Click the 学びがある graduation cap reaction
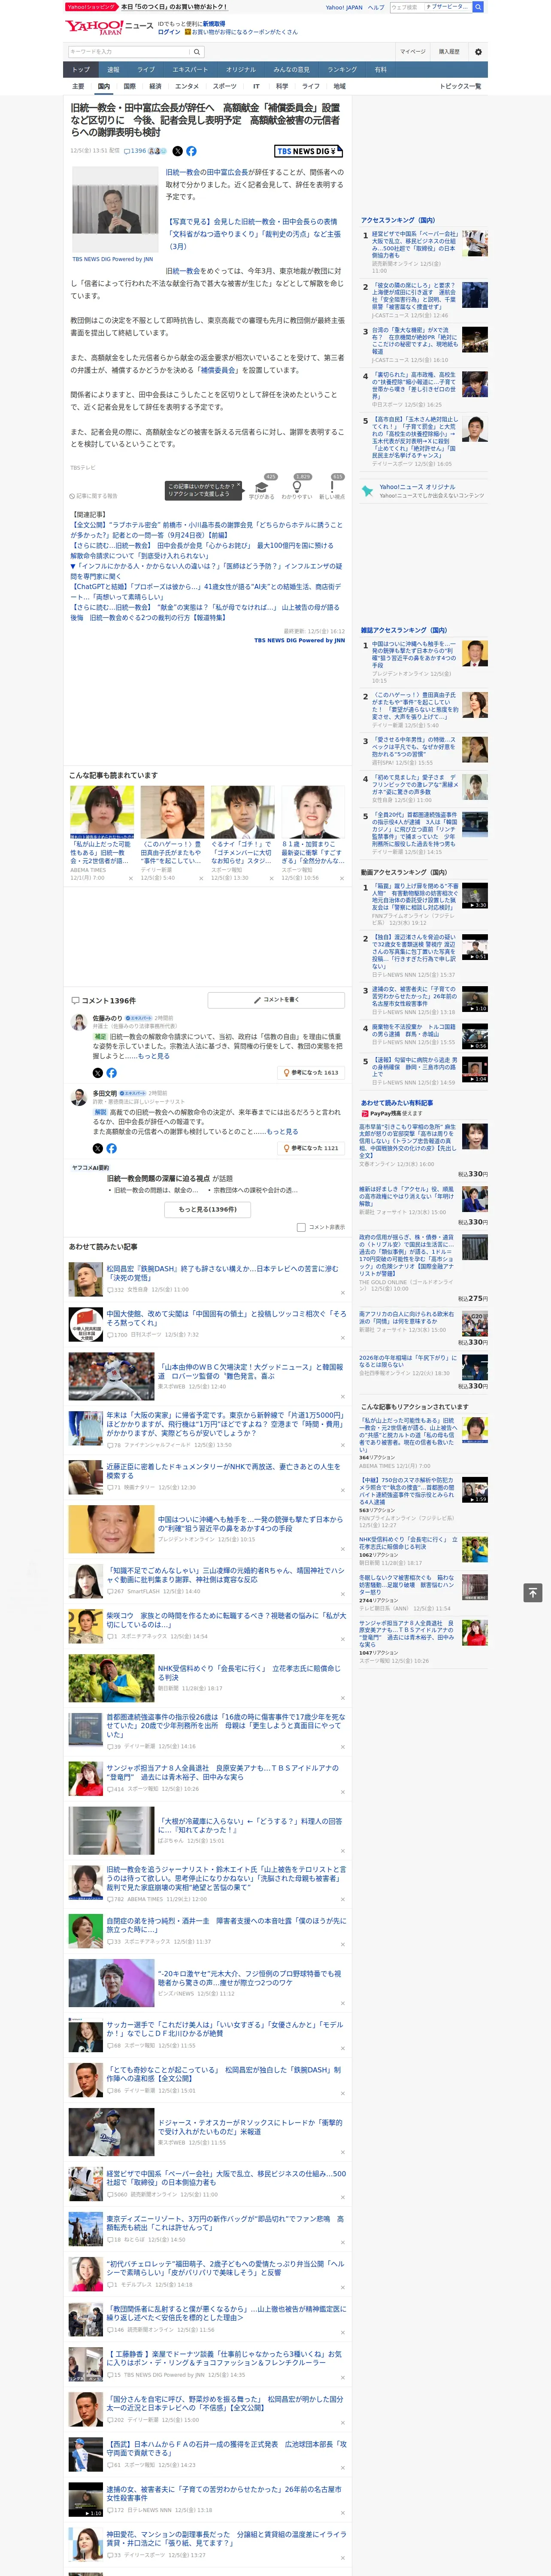The width and height of the screenshot is (551, 2576). (262, 489)
